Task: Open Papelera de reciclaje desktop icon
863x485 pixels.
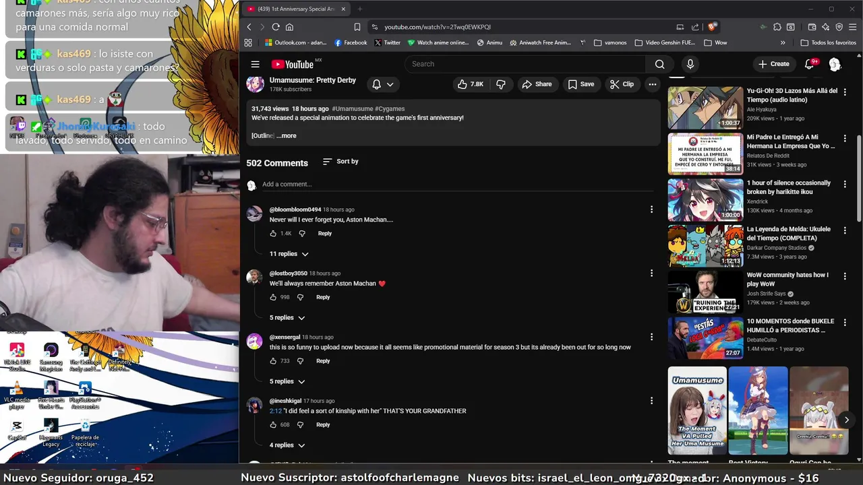Action: 85,432
